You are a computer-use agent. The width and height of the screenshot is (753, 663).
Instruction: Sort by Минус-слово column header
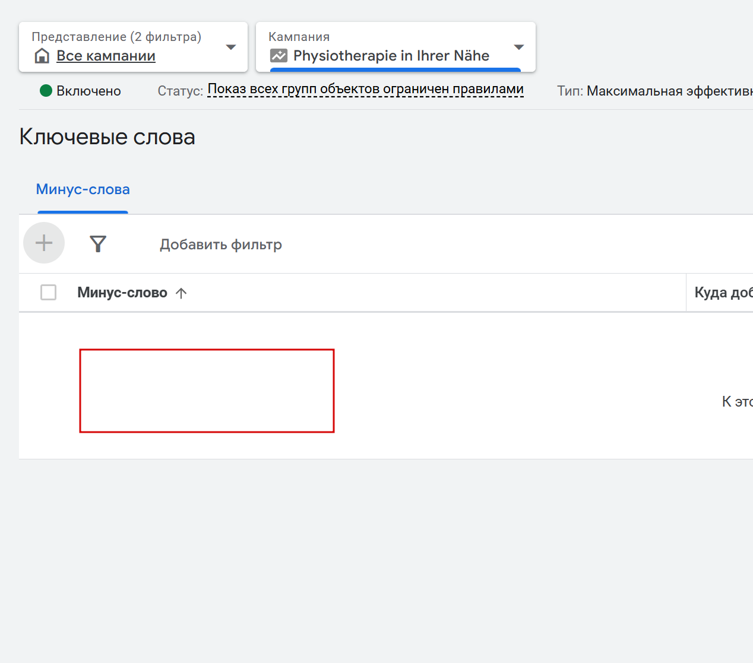pyautogui.click(x=122, y=293)
